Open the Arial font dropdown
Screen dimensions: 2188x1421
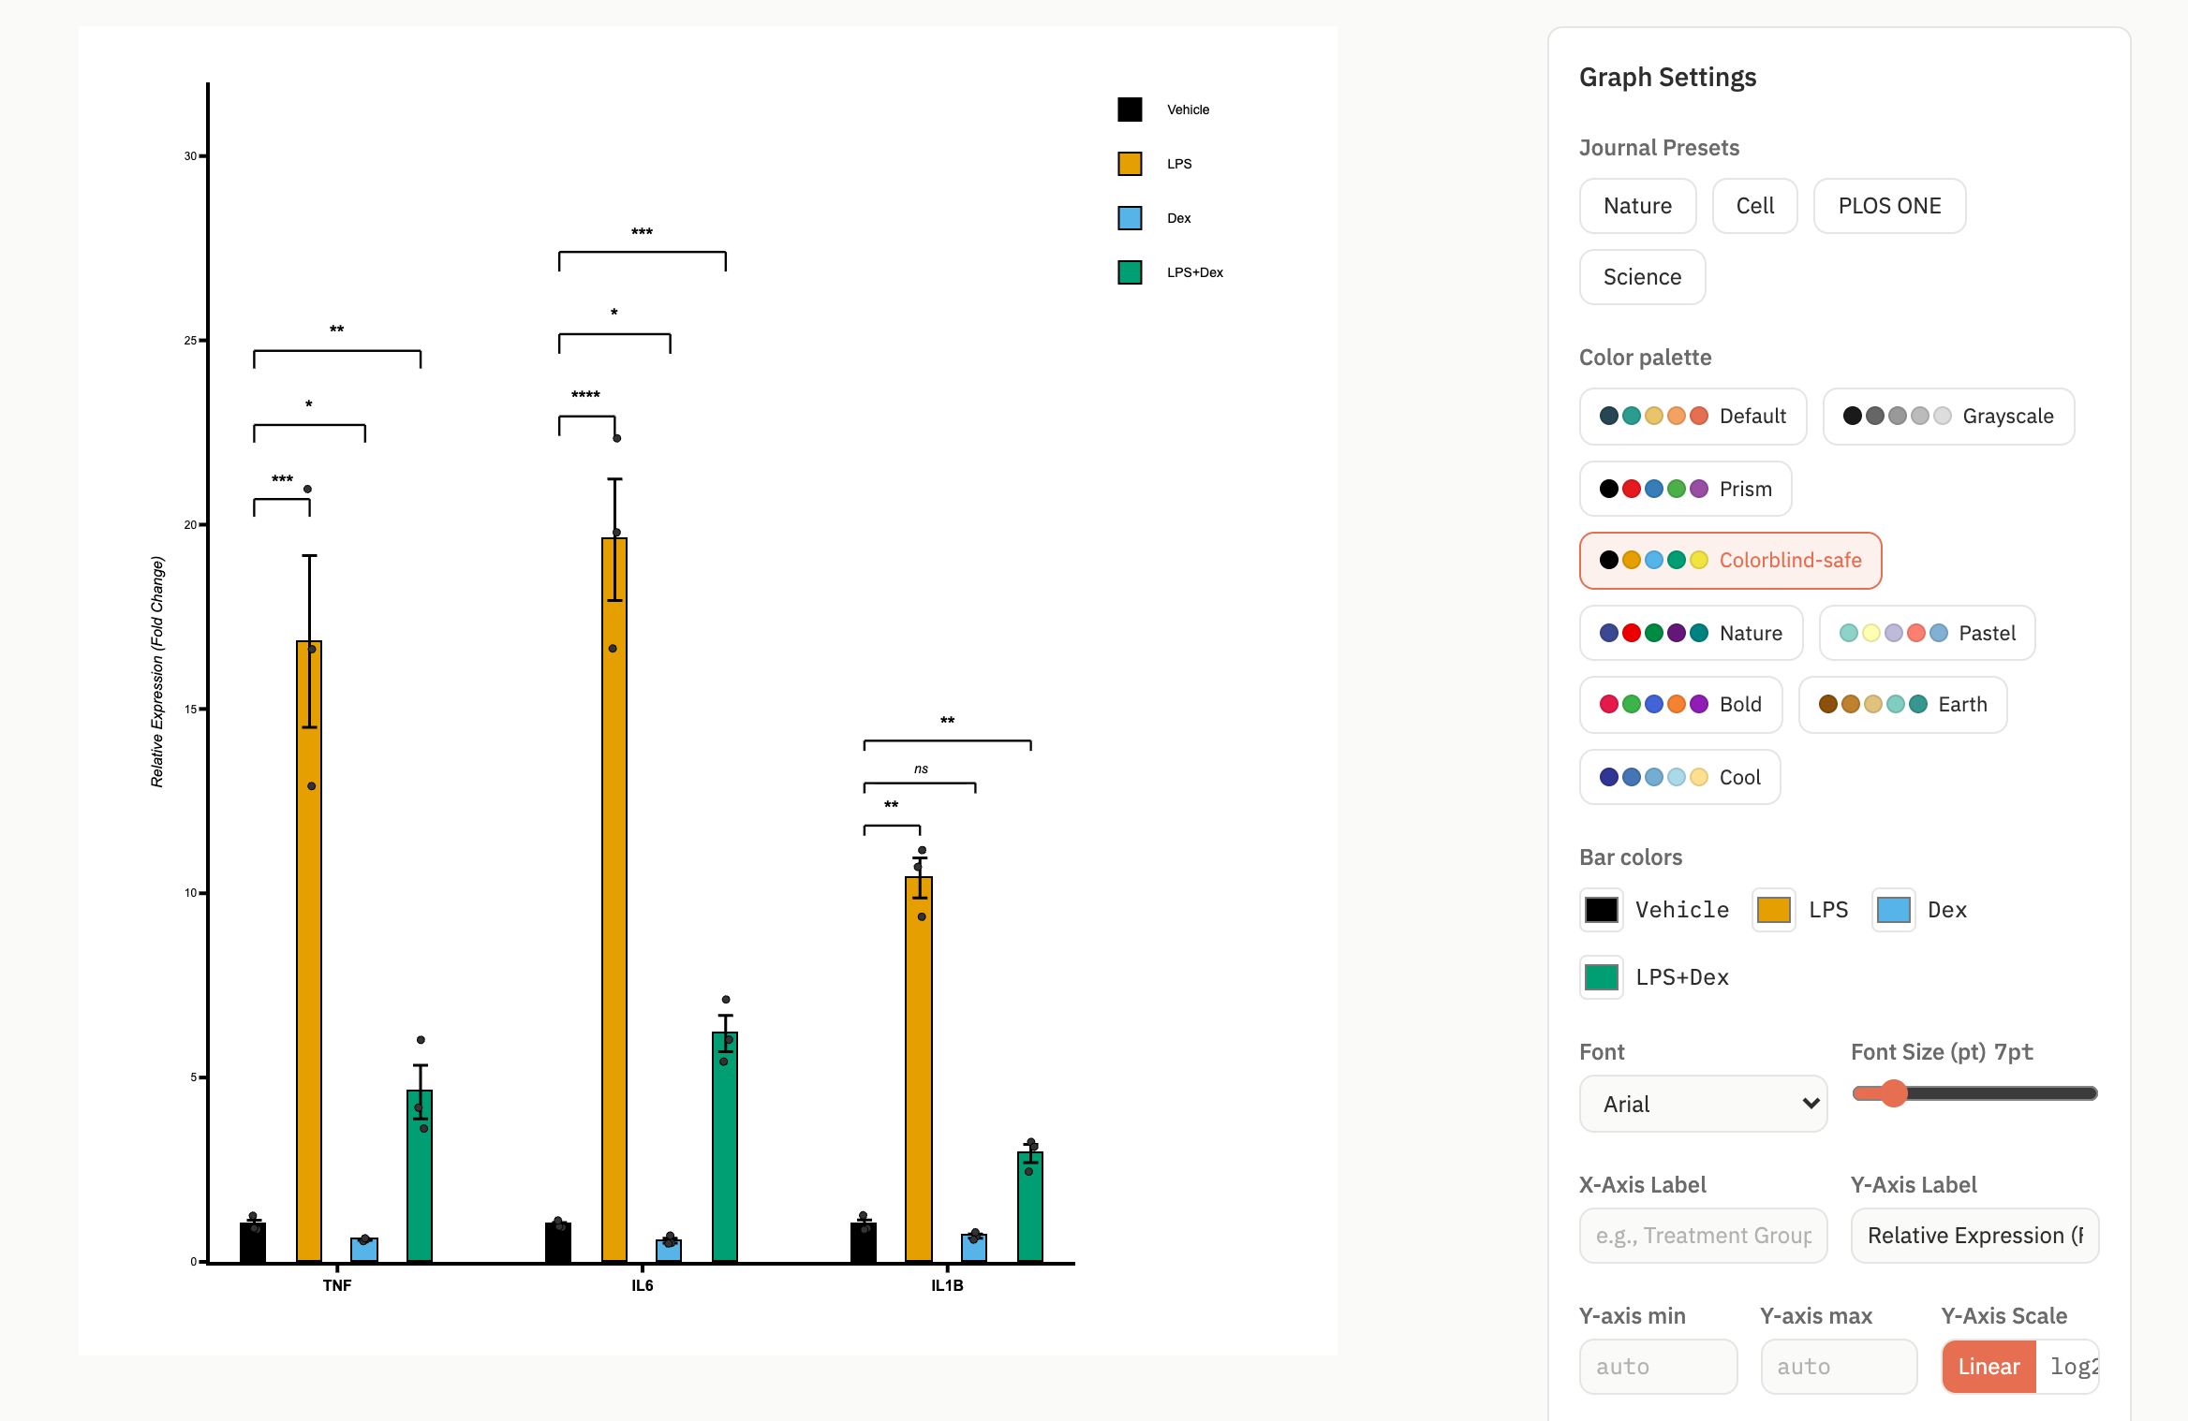pos(1702,1104)
